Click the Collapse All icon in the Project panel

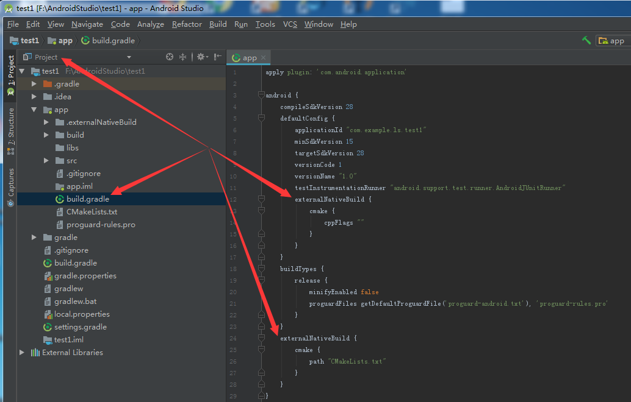tap(182, 57)
